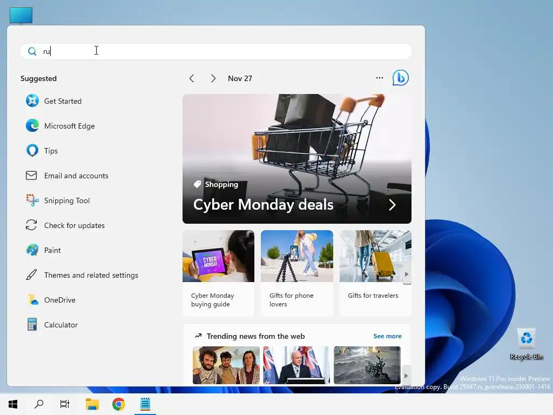The width and height of the screenshot is (553, 415).
Task: Click the search magnifier in search box
Action: point(32,51)
